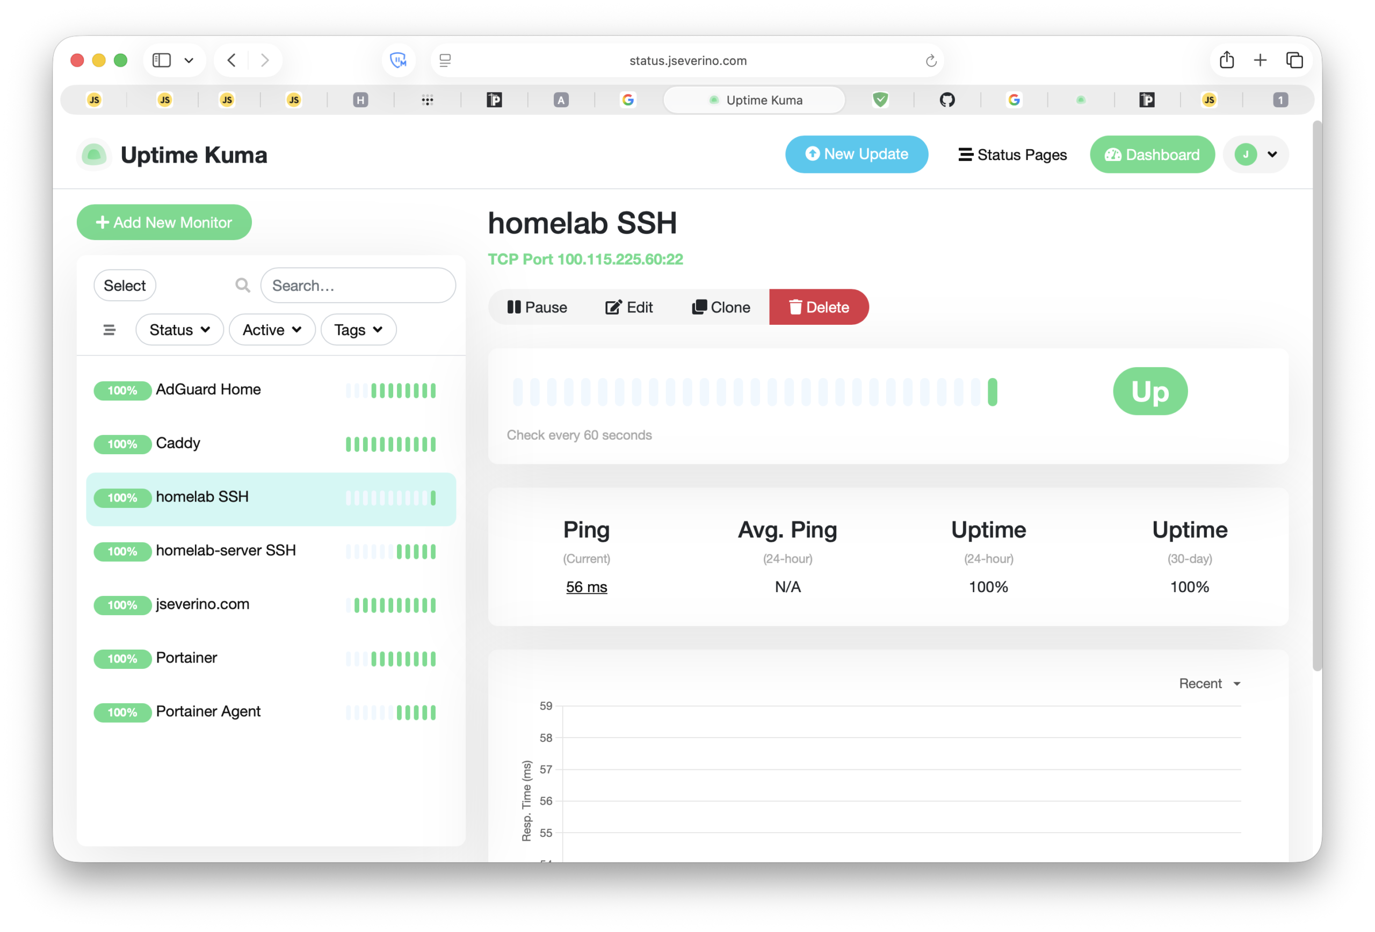This screenshot has width=1375, height=932.
Task: Click the 100% badge next to Caddy
Action: click(x=122, y=445)
